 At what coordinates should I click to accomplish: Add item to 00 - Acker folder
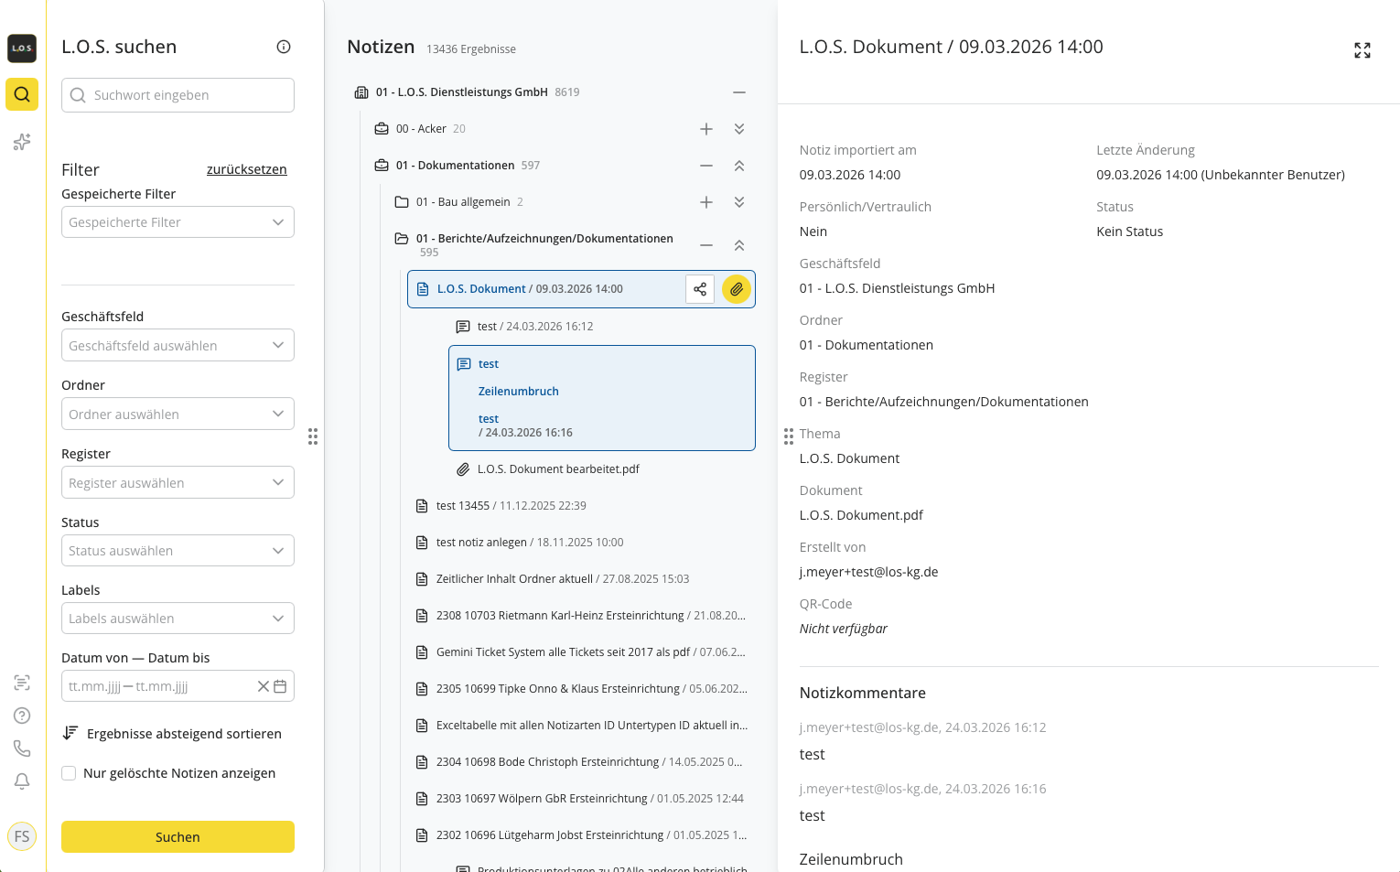click(x=706, y=129)
